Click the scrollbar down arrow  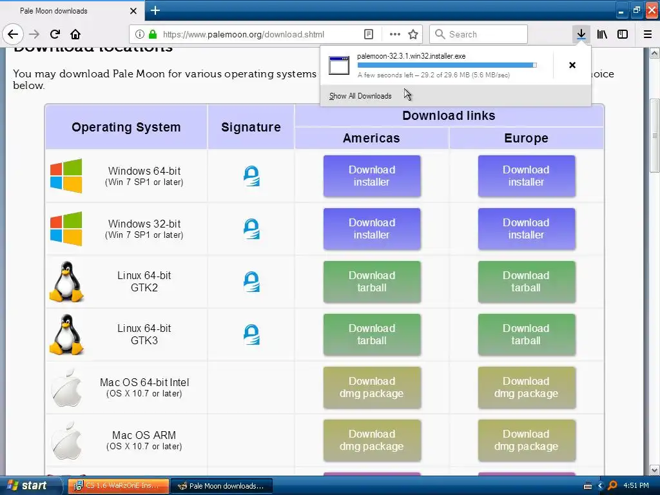point(655,470)
